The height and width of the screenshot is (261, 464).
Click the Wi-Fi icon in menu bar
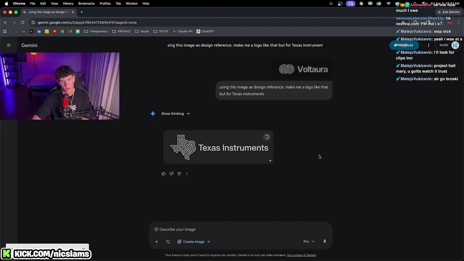(389, 3)
